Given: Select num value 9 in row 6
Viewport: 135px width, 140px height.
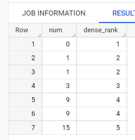Looking at the screenshot, I should coord(60,114).
